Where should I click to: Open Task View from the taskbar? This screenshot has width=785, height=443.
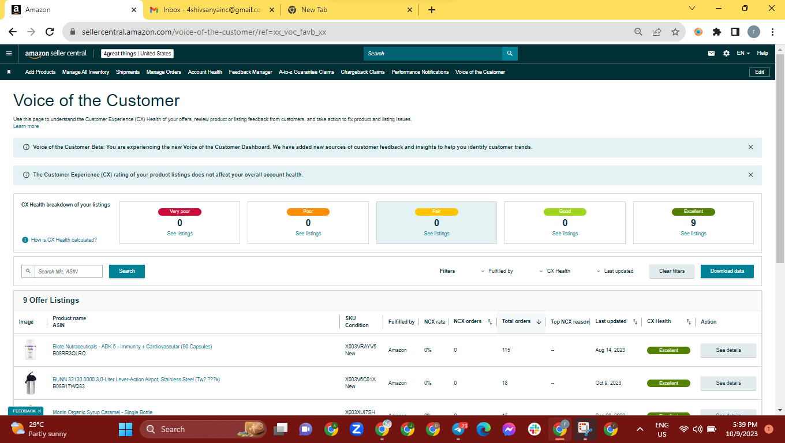(281, 429)
